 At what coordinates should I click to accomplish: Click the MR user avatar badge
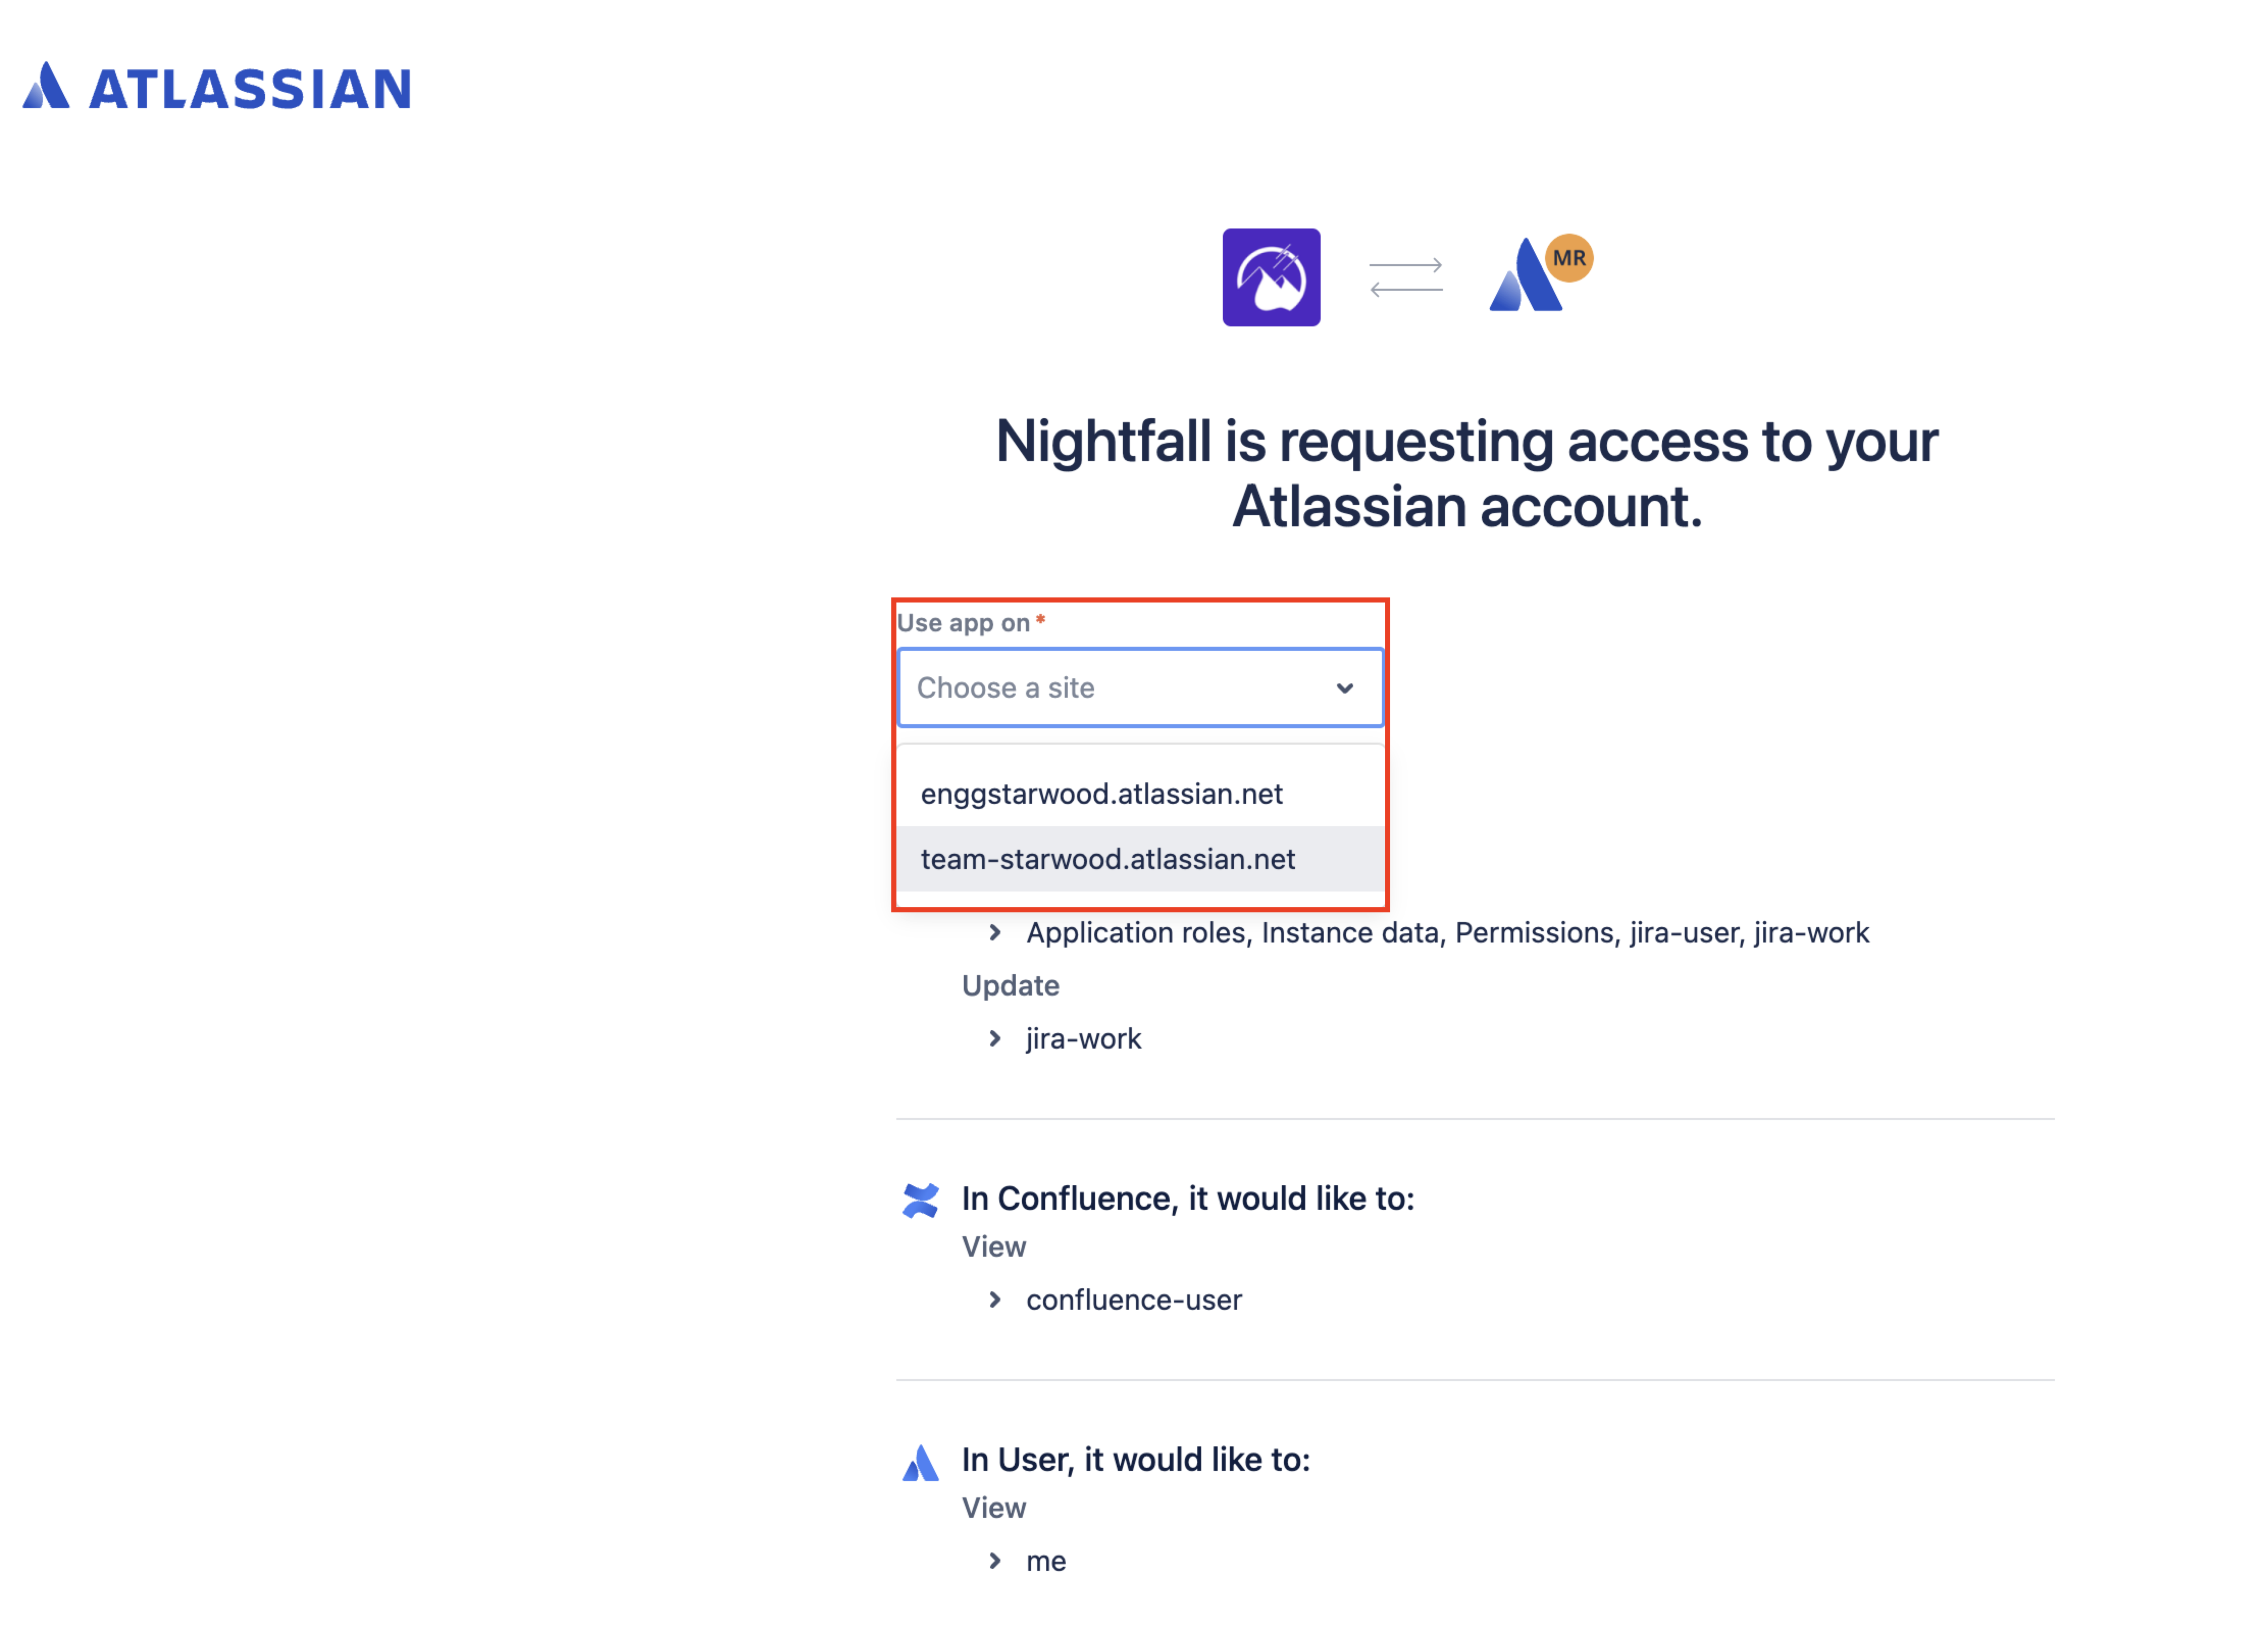tap(1568, 258)
